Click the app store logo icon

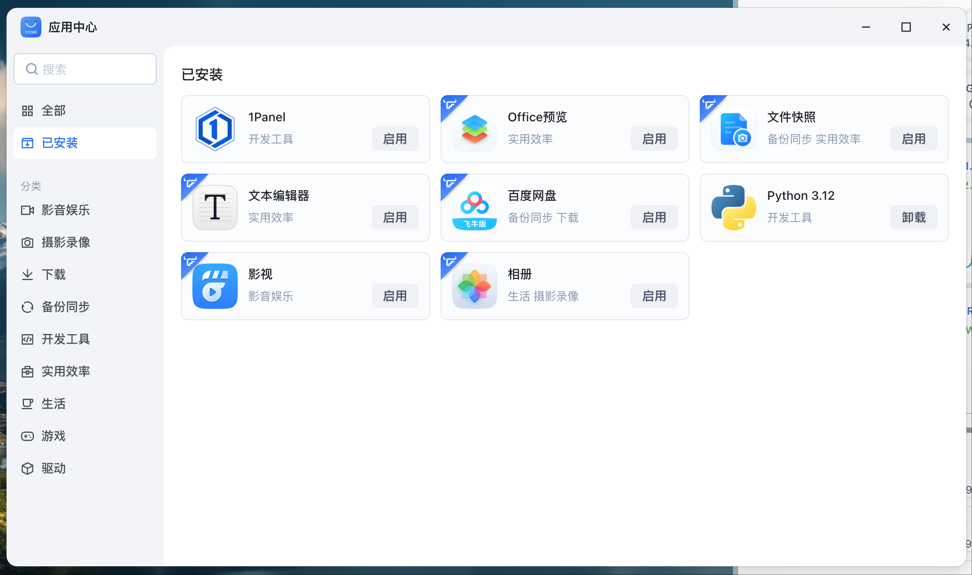pyautogui.click(x=31, y=27)
